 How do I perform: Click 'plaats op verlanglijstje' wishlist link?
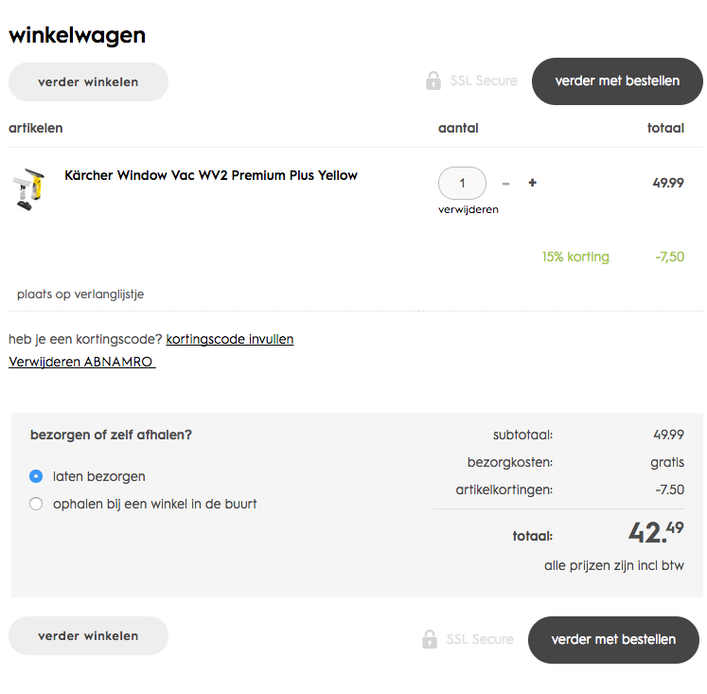[x=80, y=294]
